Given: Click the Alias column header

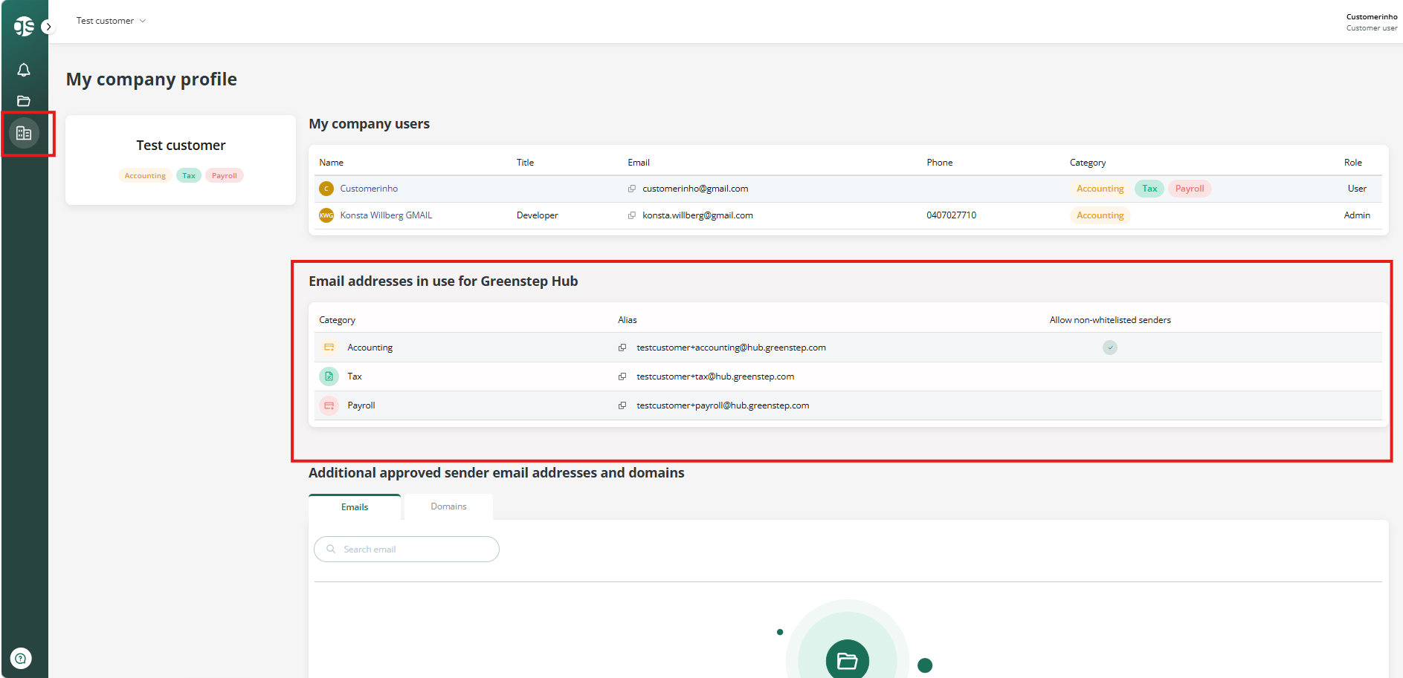Looking at the screenshot, I should (x=628, y=320).
